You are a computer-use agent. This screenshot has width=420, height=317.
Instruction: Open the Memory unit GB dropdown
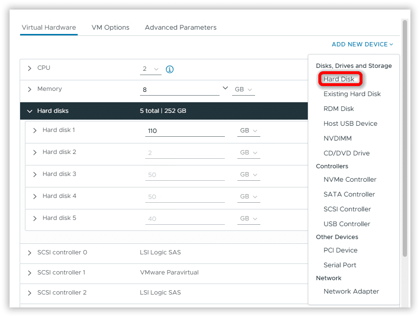point(243,90)
